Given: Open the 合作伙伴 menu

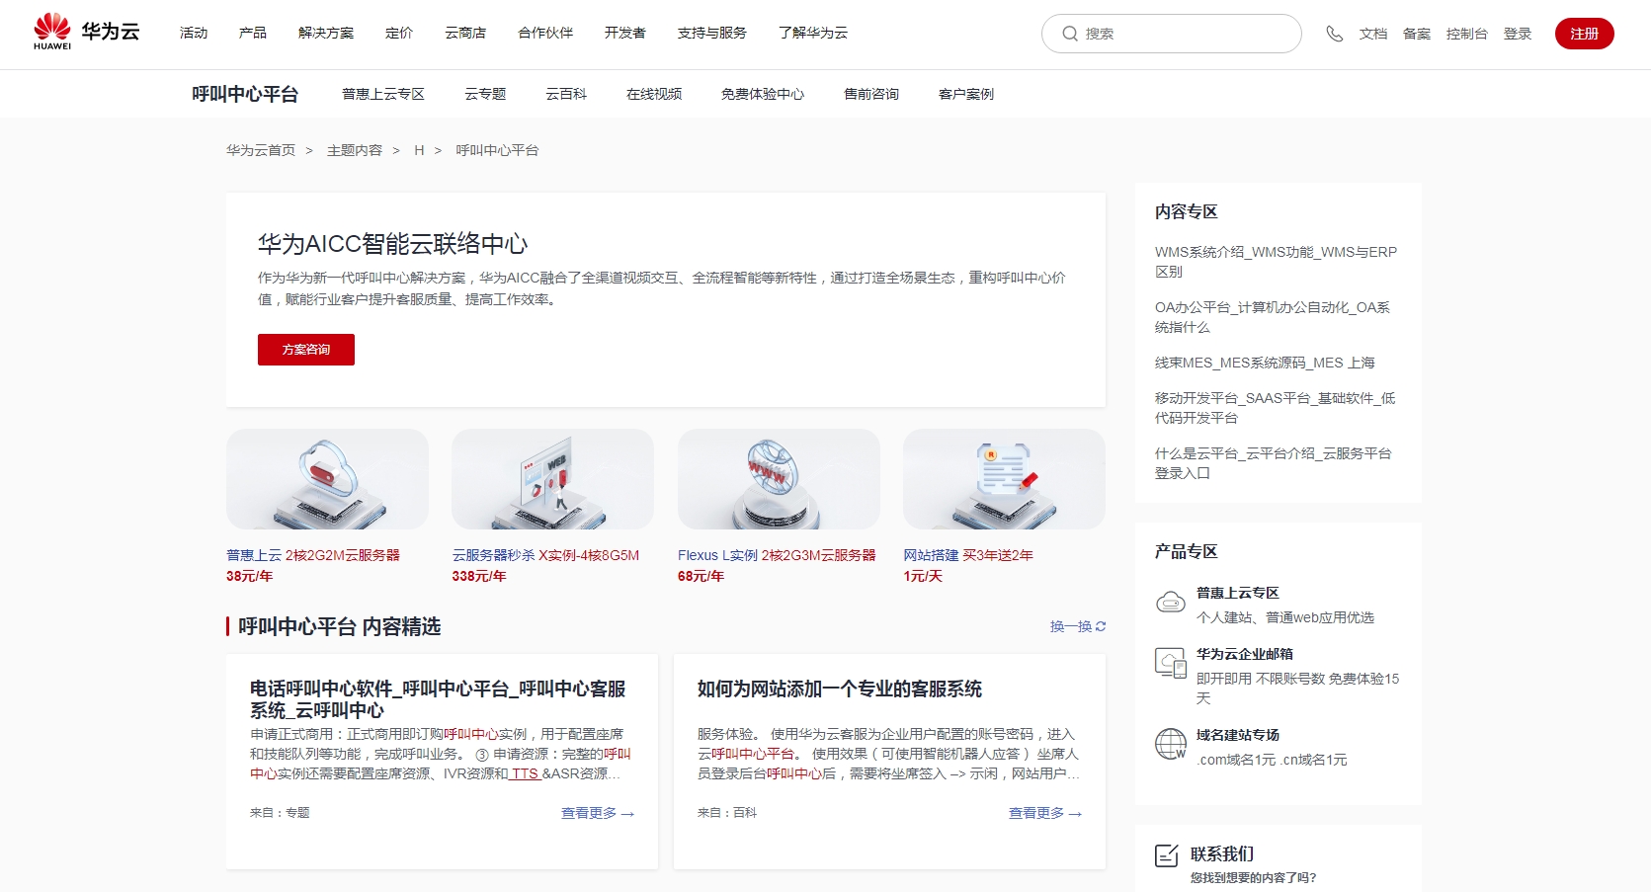Looking at the screenshot, I should pyautogui.click(x=545, y=33).
